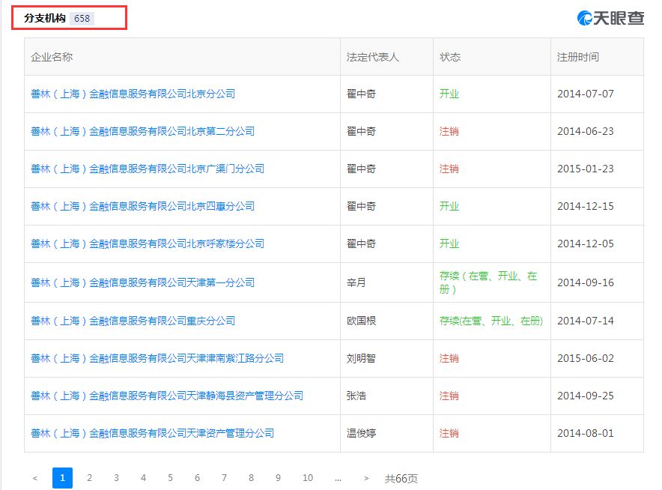Click 开业 status of 北京分公司 row

(x=449, y=94)
